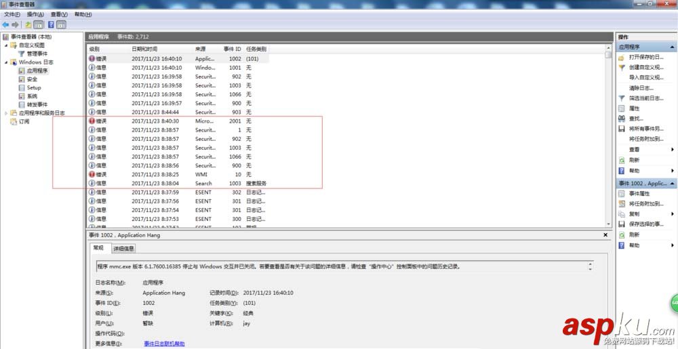Select the Windows 日志 node
Screen dimensions: 678x349
tap(36, 62)
